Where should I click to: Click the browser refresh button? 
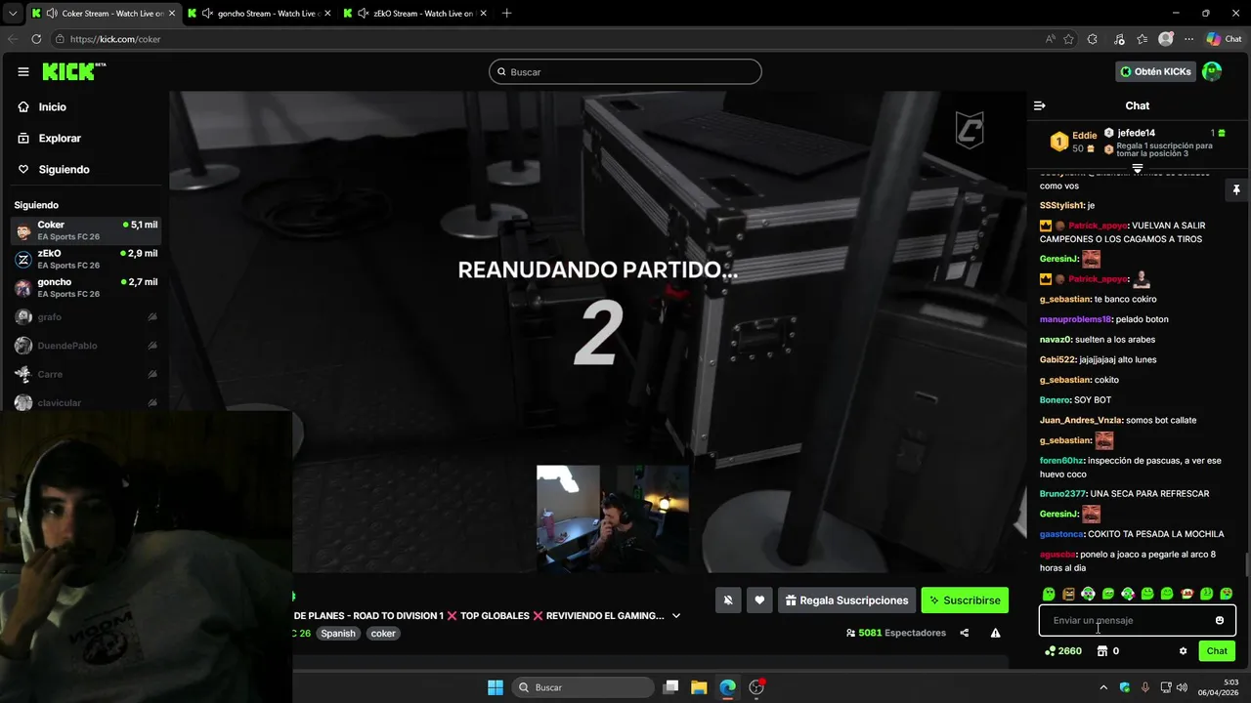tap(36, 39)
